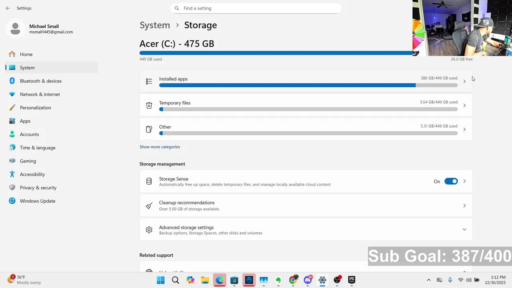Show hidden system tray icons

click(x=429, y=280)
